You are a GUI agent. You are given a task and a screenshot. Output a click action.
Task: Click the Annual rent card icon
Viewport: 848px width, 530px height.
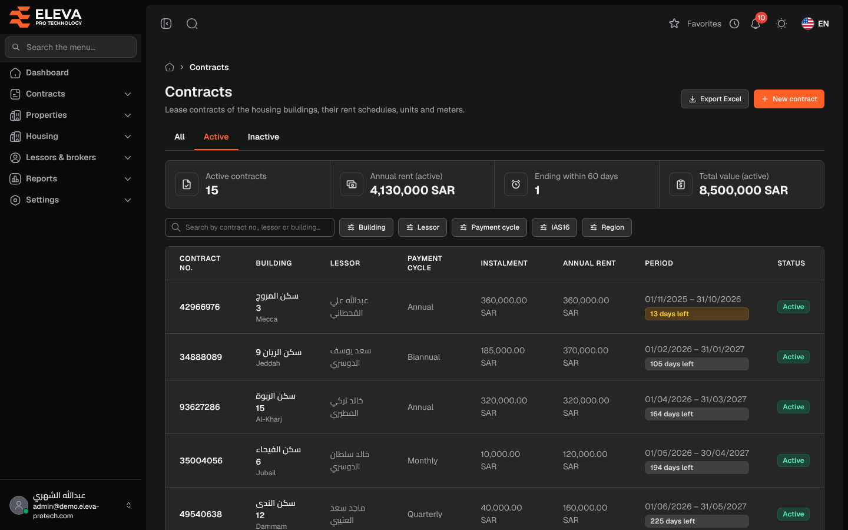352,184
